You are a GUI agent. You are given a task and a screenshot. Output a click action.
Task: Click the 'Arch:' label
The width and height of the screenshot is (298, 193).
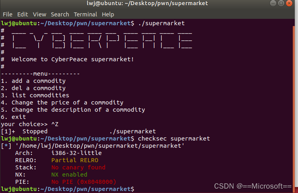coord(24,153)
